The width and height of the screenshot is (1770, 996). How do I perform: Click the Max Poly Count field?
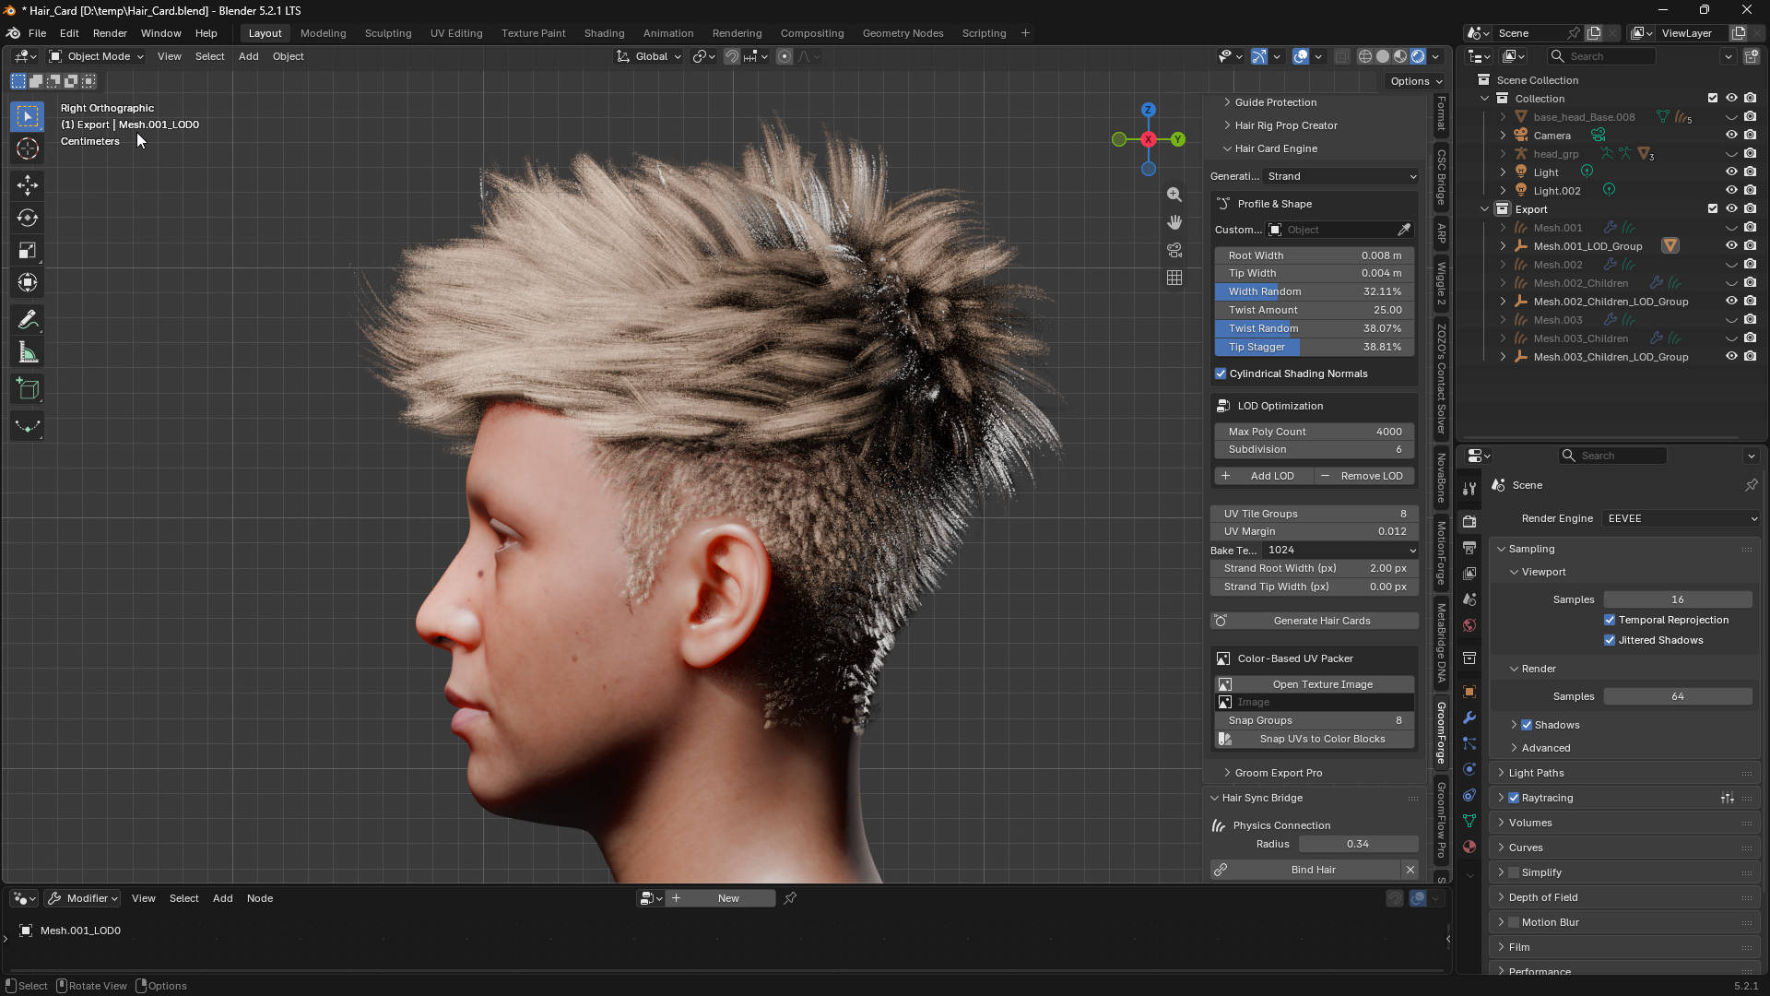(1314, 432)
